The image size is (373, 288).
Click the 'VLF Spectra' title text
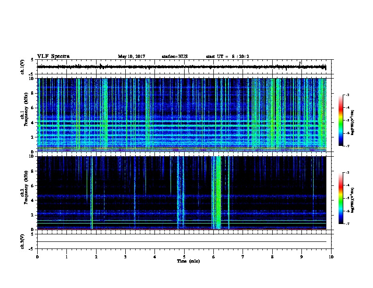[53, 56]
